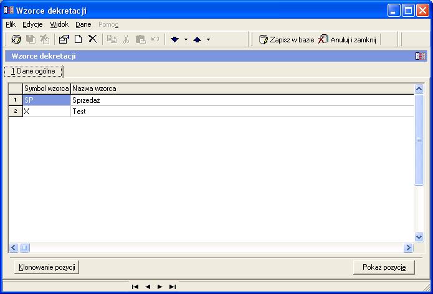433x294 pixels.
Task: Open the Edycje menu
Action: tap(32, 24)
